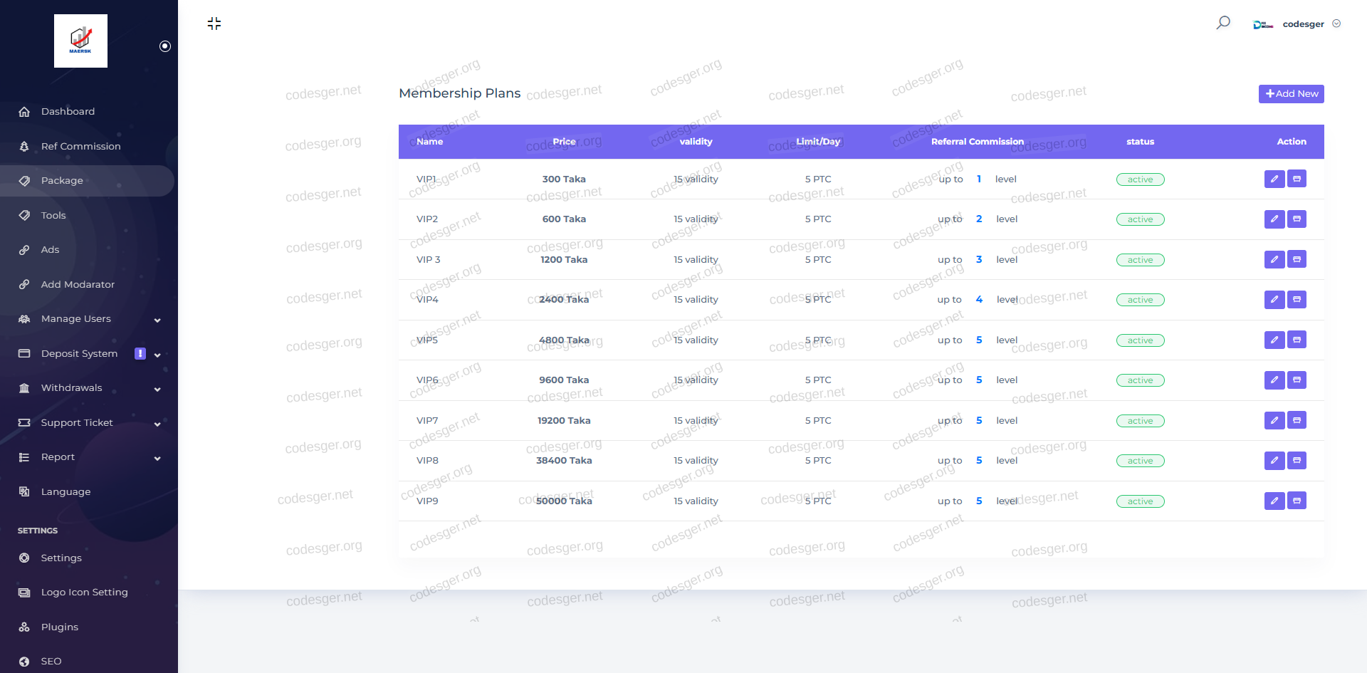Go to the Dashboard menu item

68,112
